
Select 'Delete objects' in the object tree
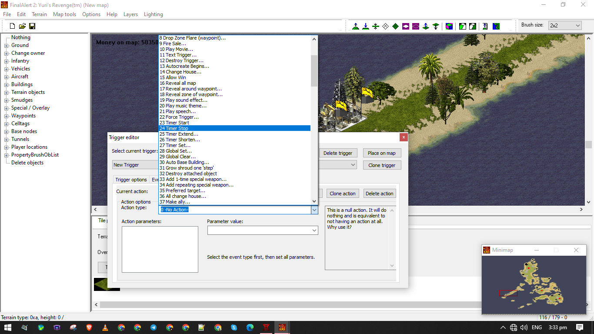tap(27, 163)
